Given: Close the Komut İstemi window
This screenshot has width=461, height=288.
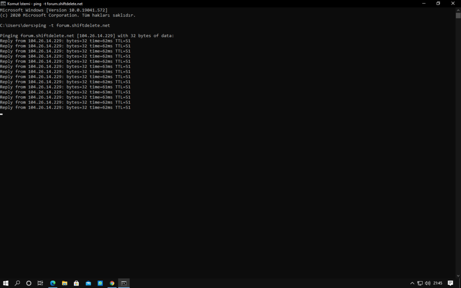Looking at the screenshot, I should click(453, 4).
